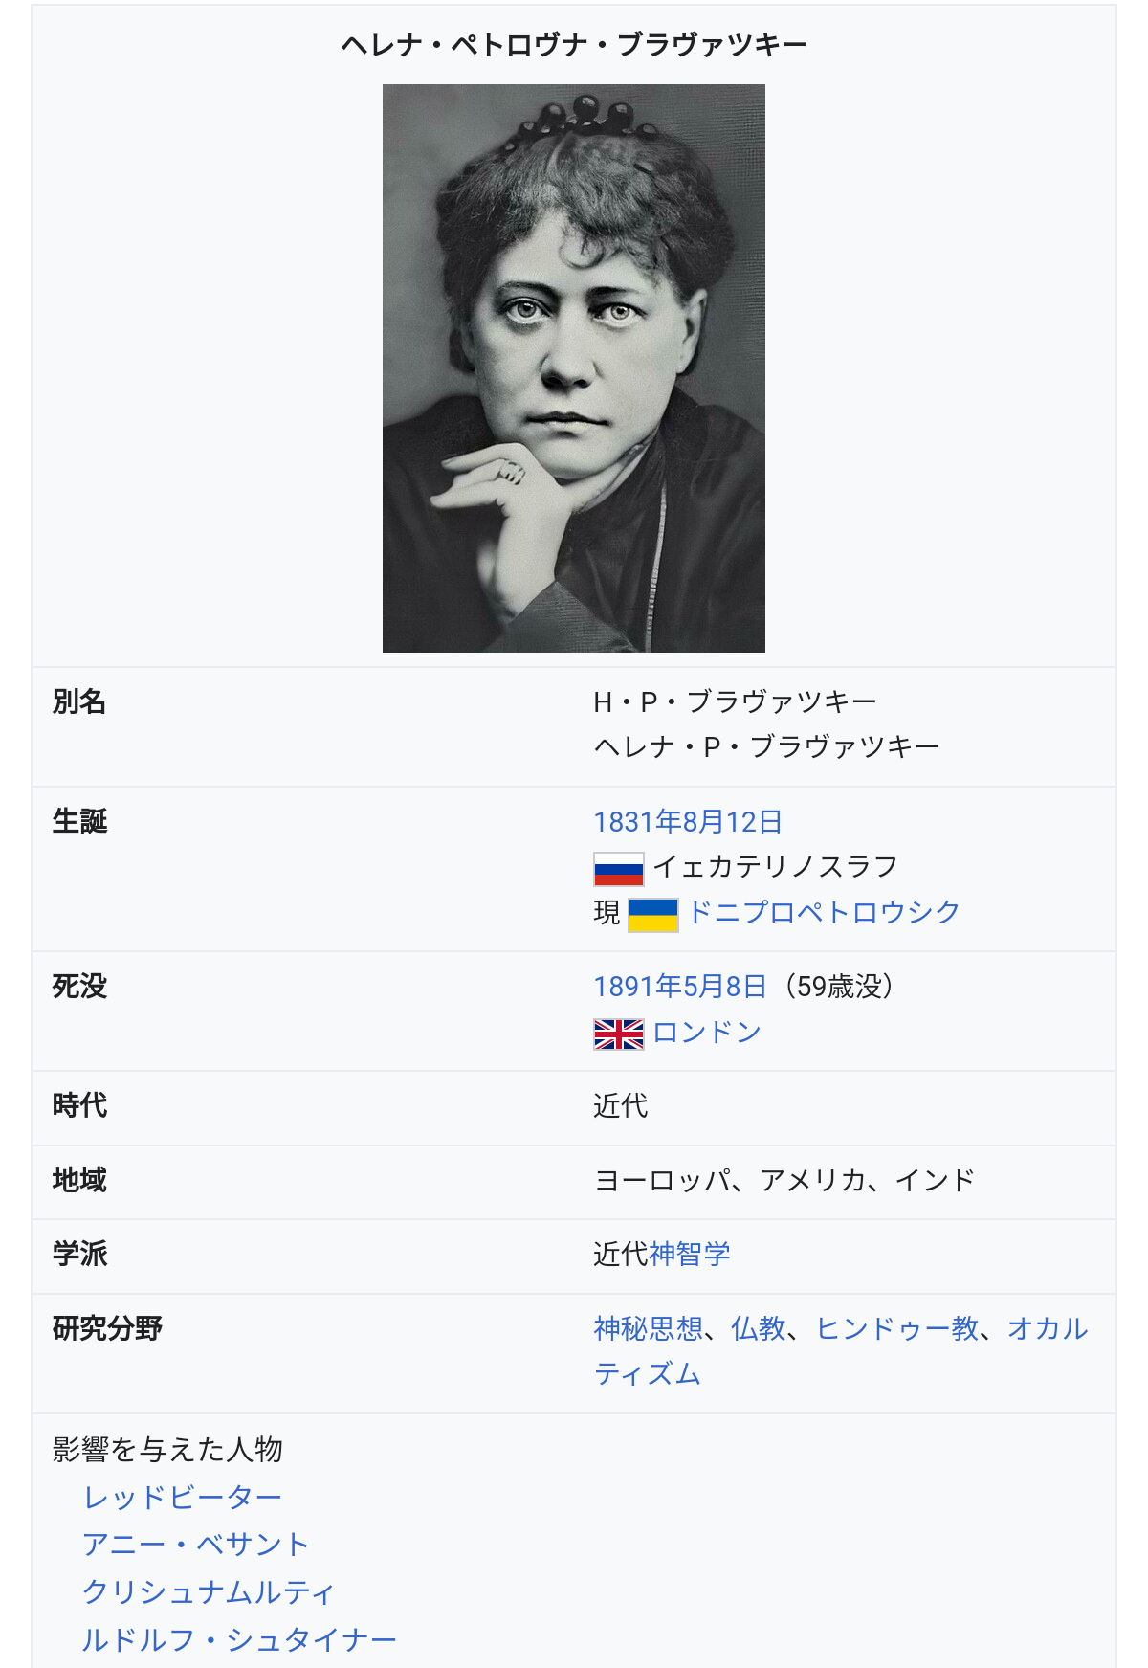
Task: Click the イェカテリノスラフ birthplace text
Action: click(x=776, y=867)
